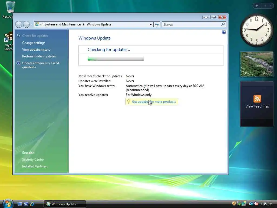Click Windows Update breadcrumb segment
The image size is (277, 208).
[x=99, y=24]
